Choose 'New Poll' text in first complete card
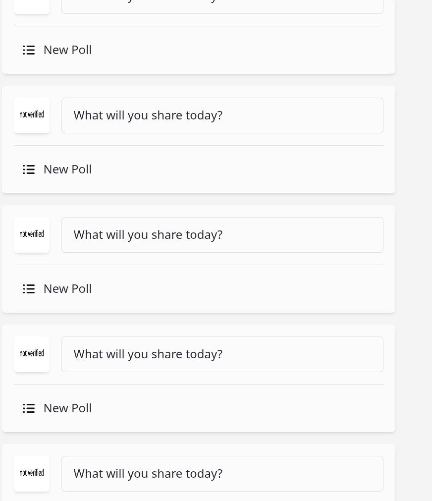This screenshot has width=432, height=501. coord(67,169)
